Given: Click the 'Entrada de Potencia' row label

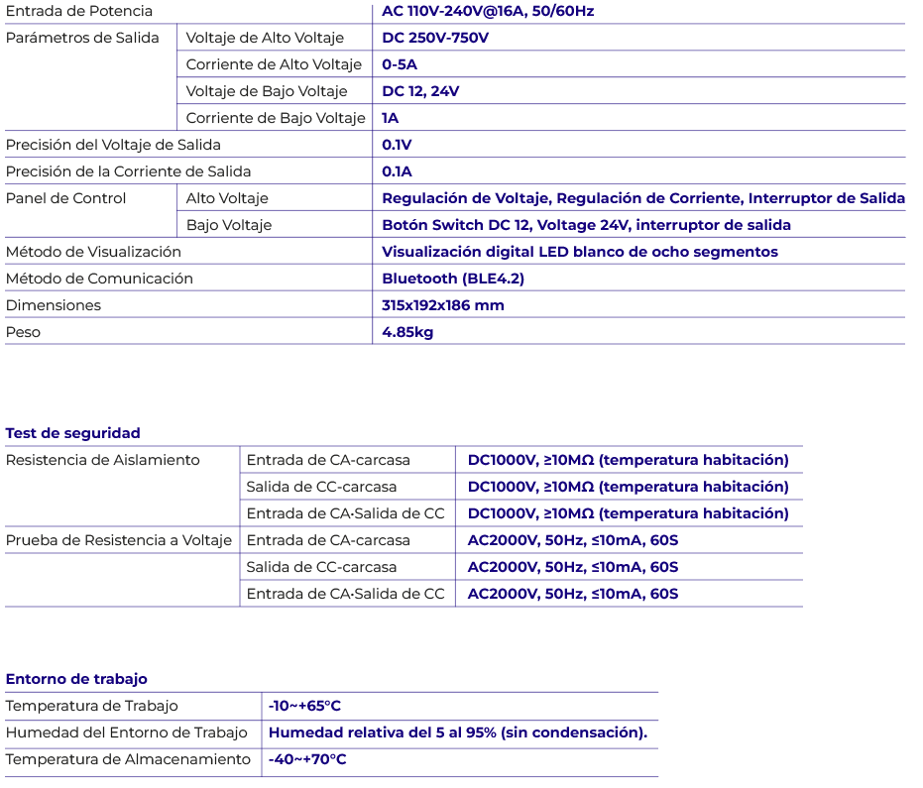Looking at the screenshot, I should pyautogui.click(x=79, y=11).
